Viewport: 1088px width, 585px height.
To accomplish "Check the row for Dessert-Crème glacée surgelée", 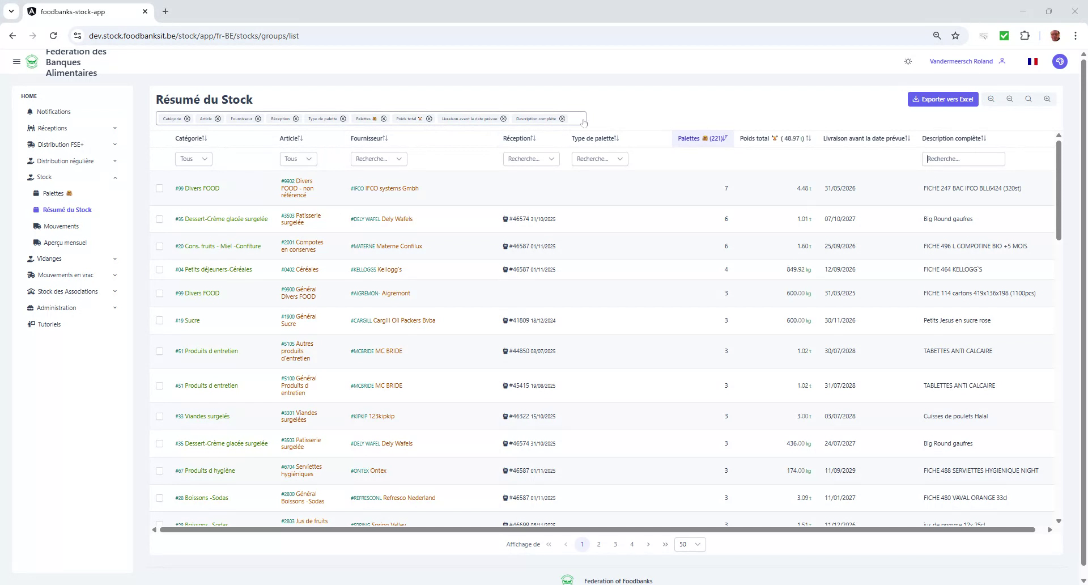I will 159,219.
